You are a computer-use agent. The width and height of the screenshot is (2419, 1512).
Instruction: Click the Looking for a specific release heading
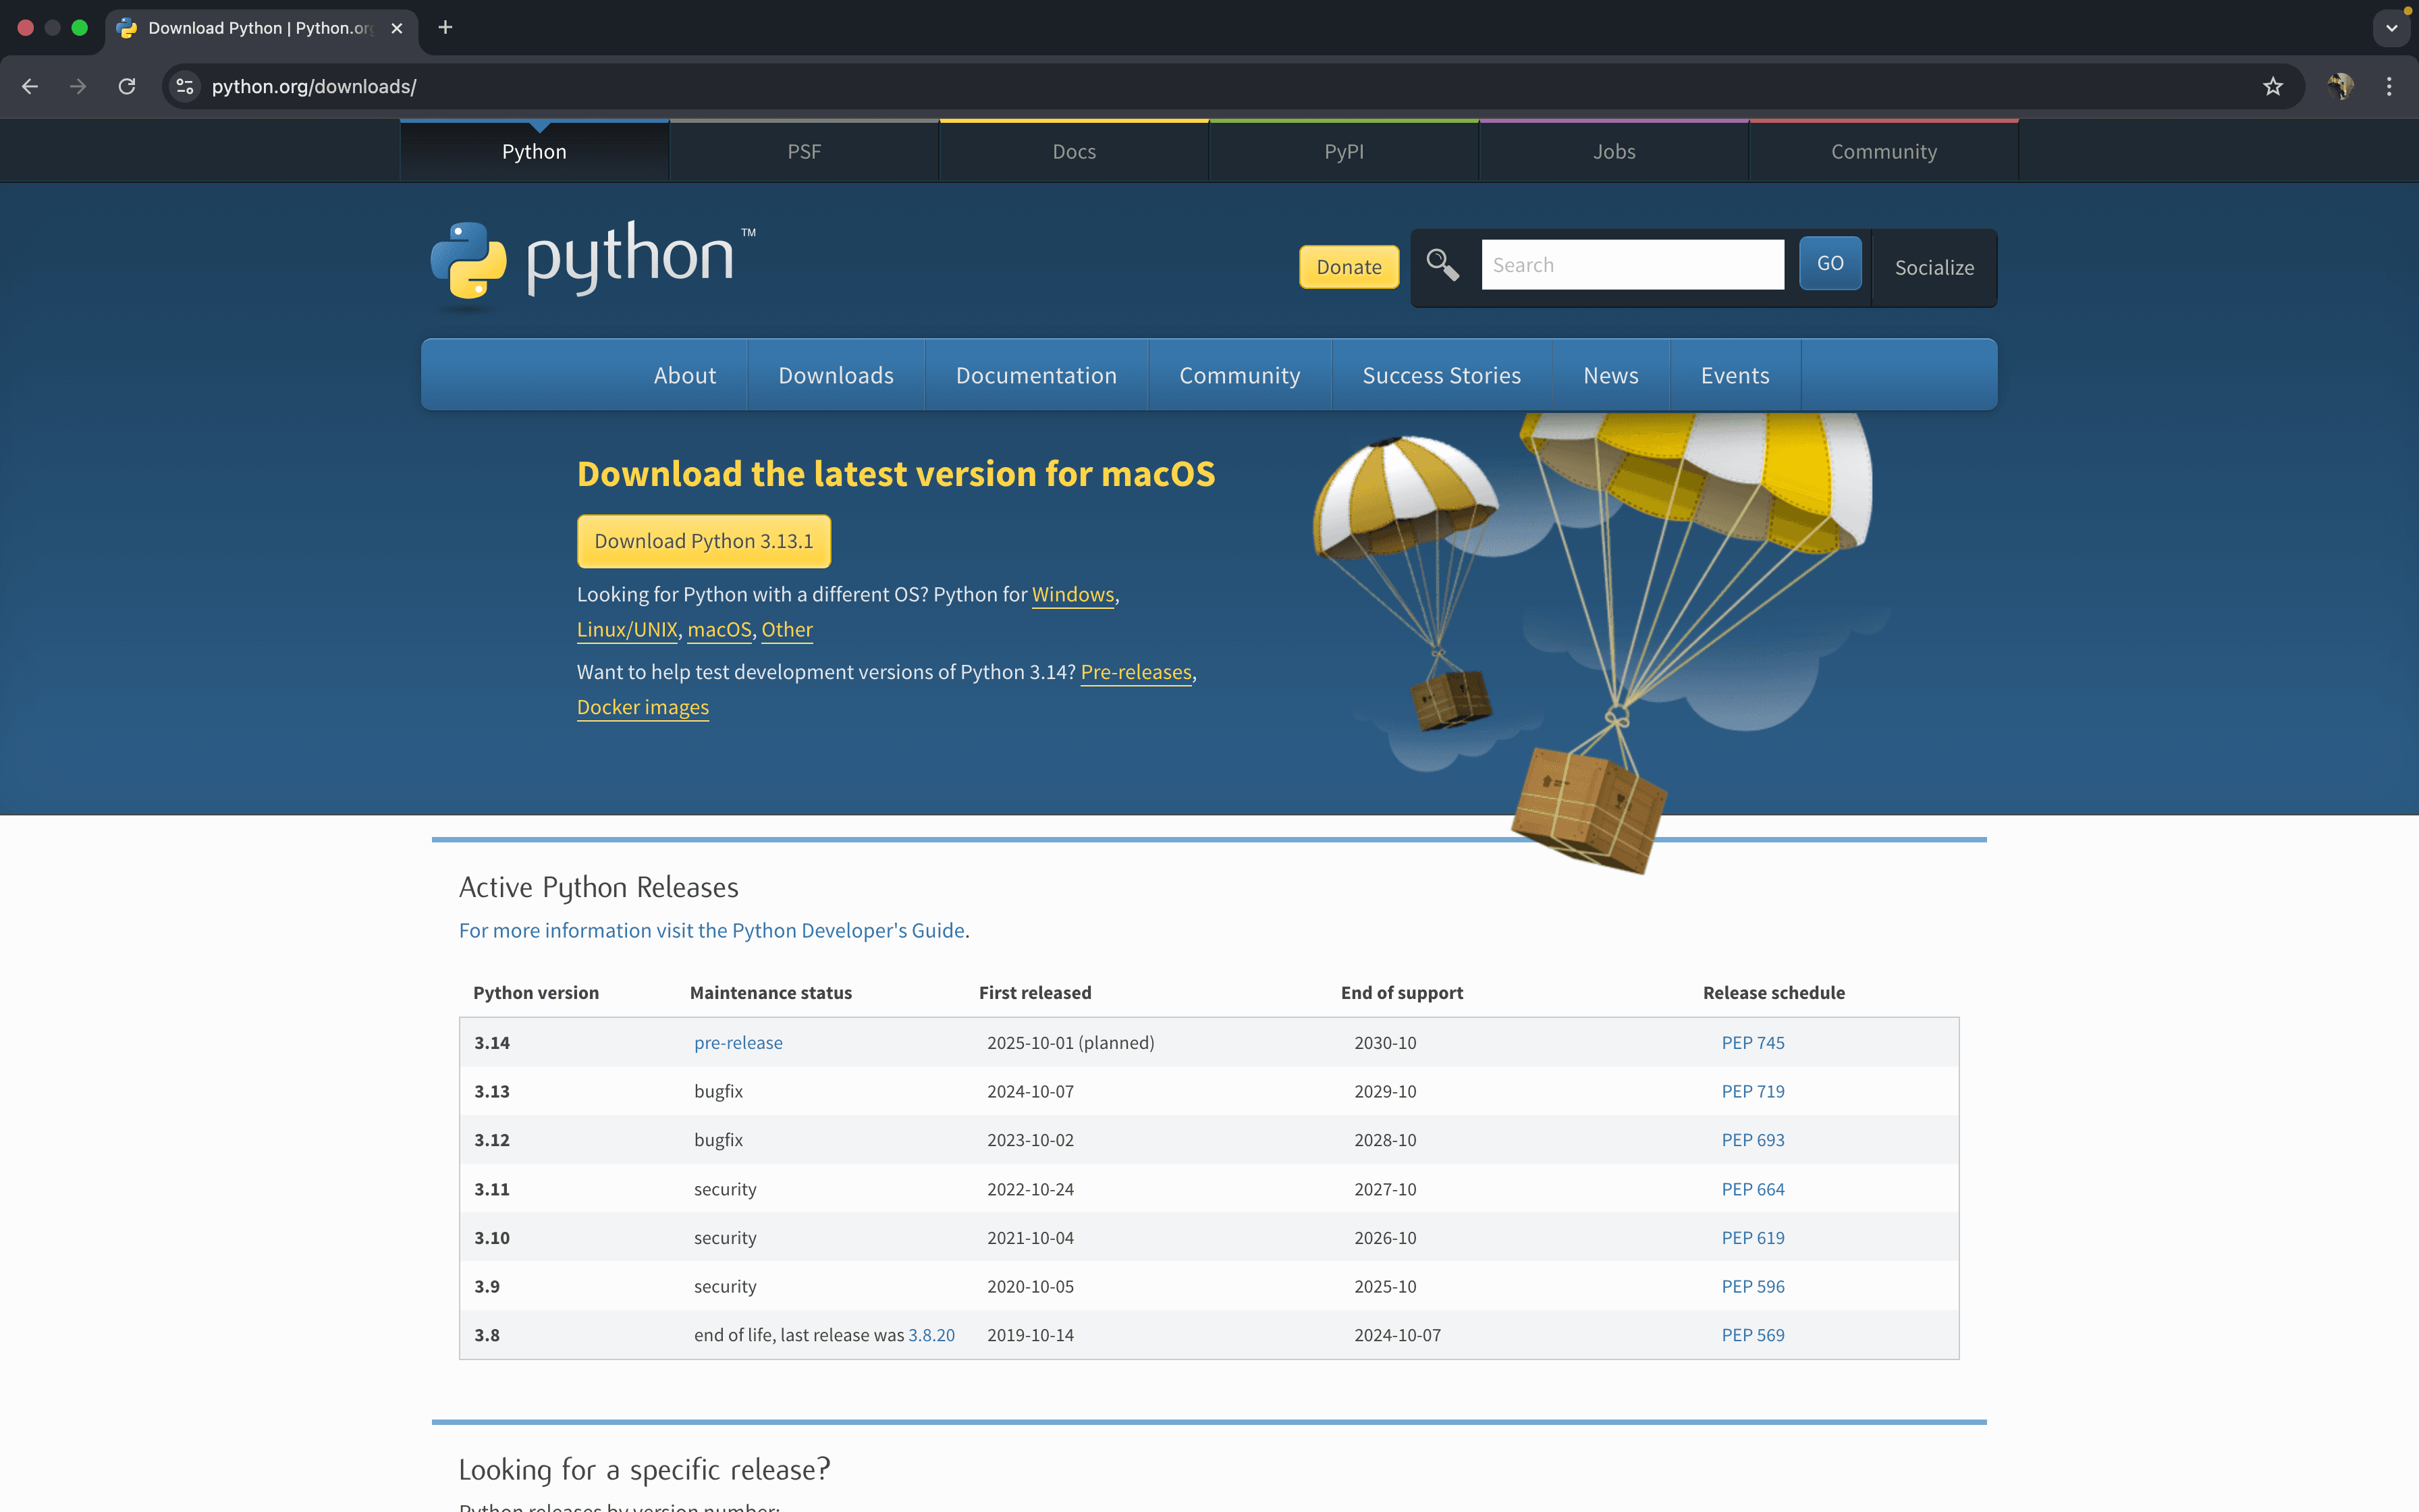click(x=644, y=1469)
